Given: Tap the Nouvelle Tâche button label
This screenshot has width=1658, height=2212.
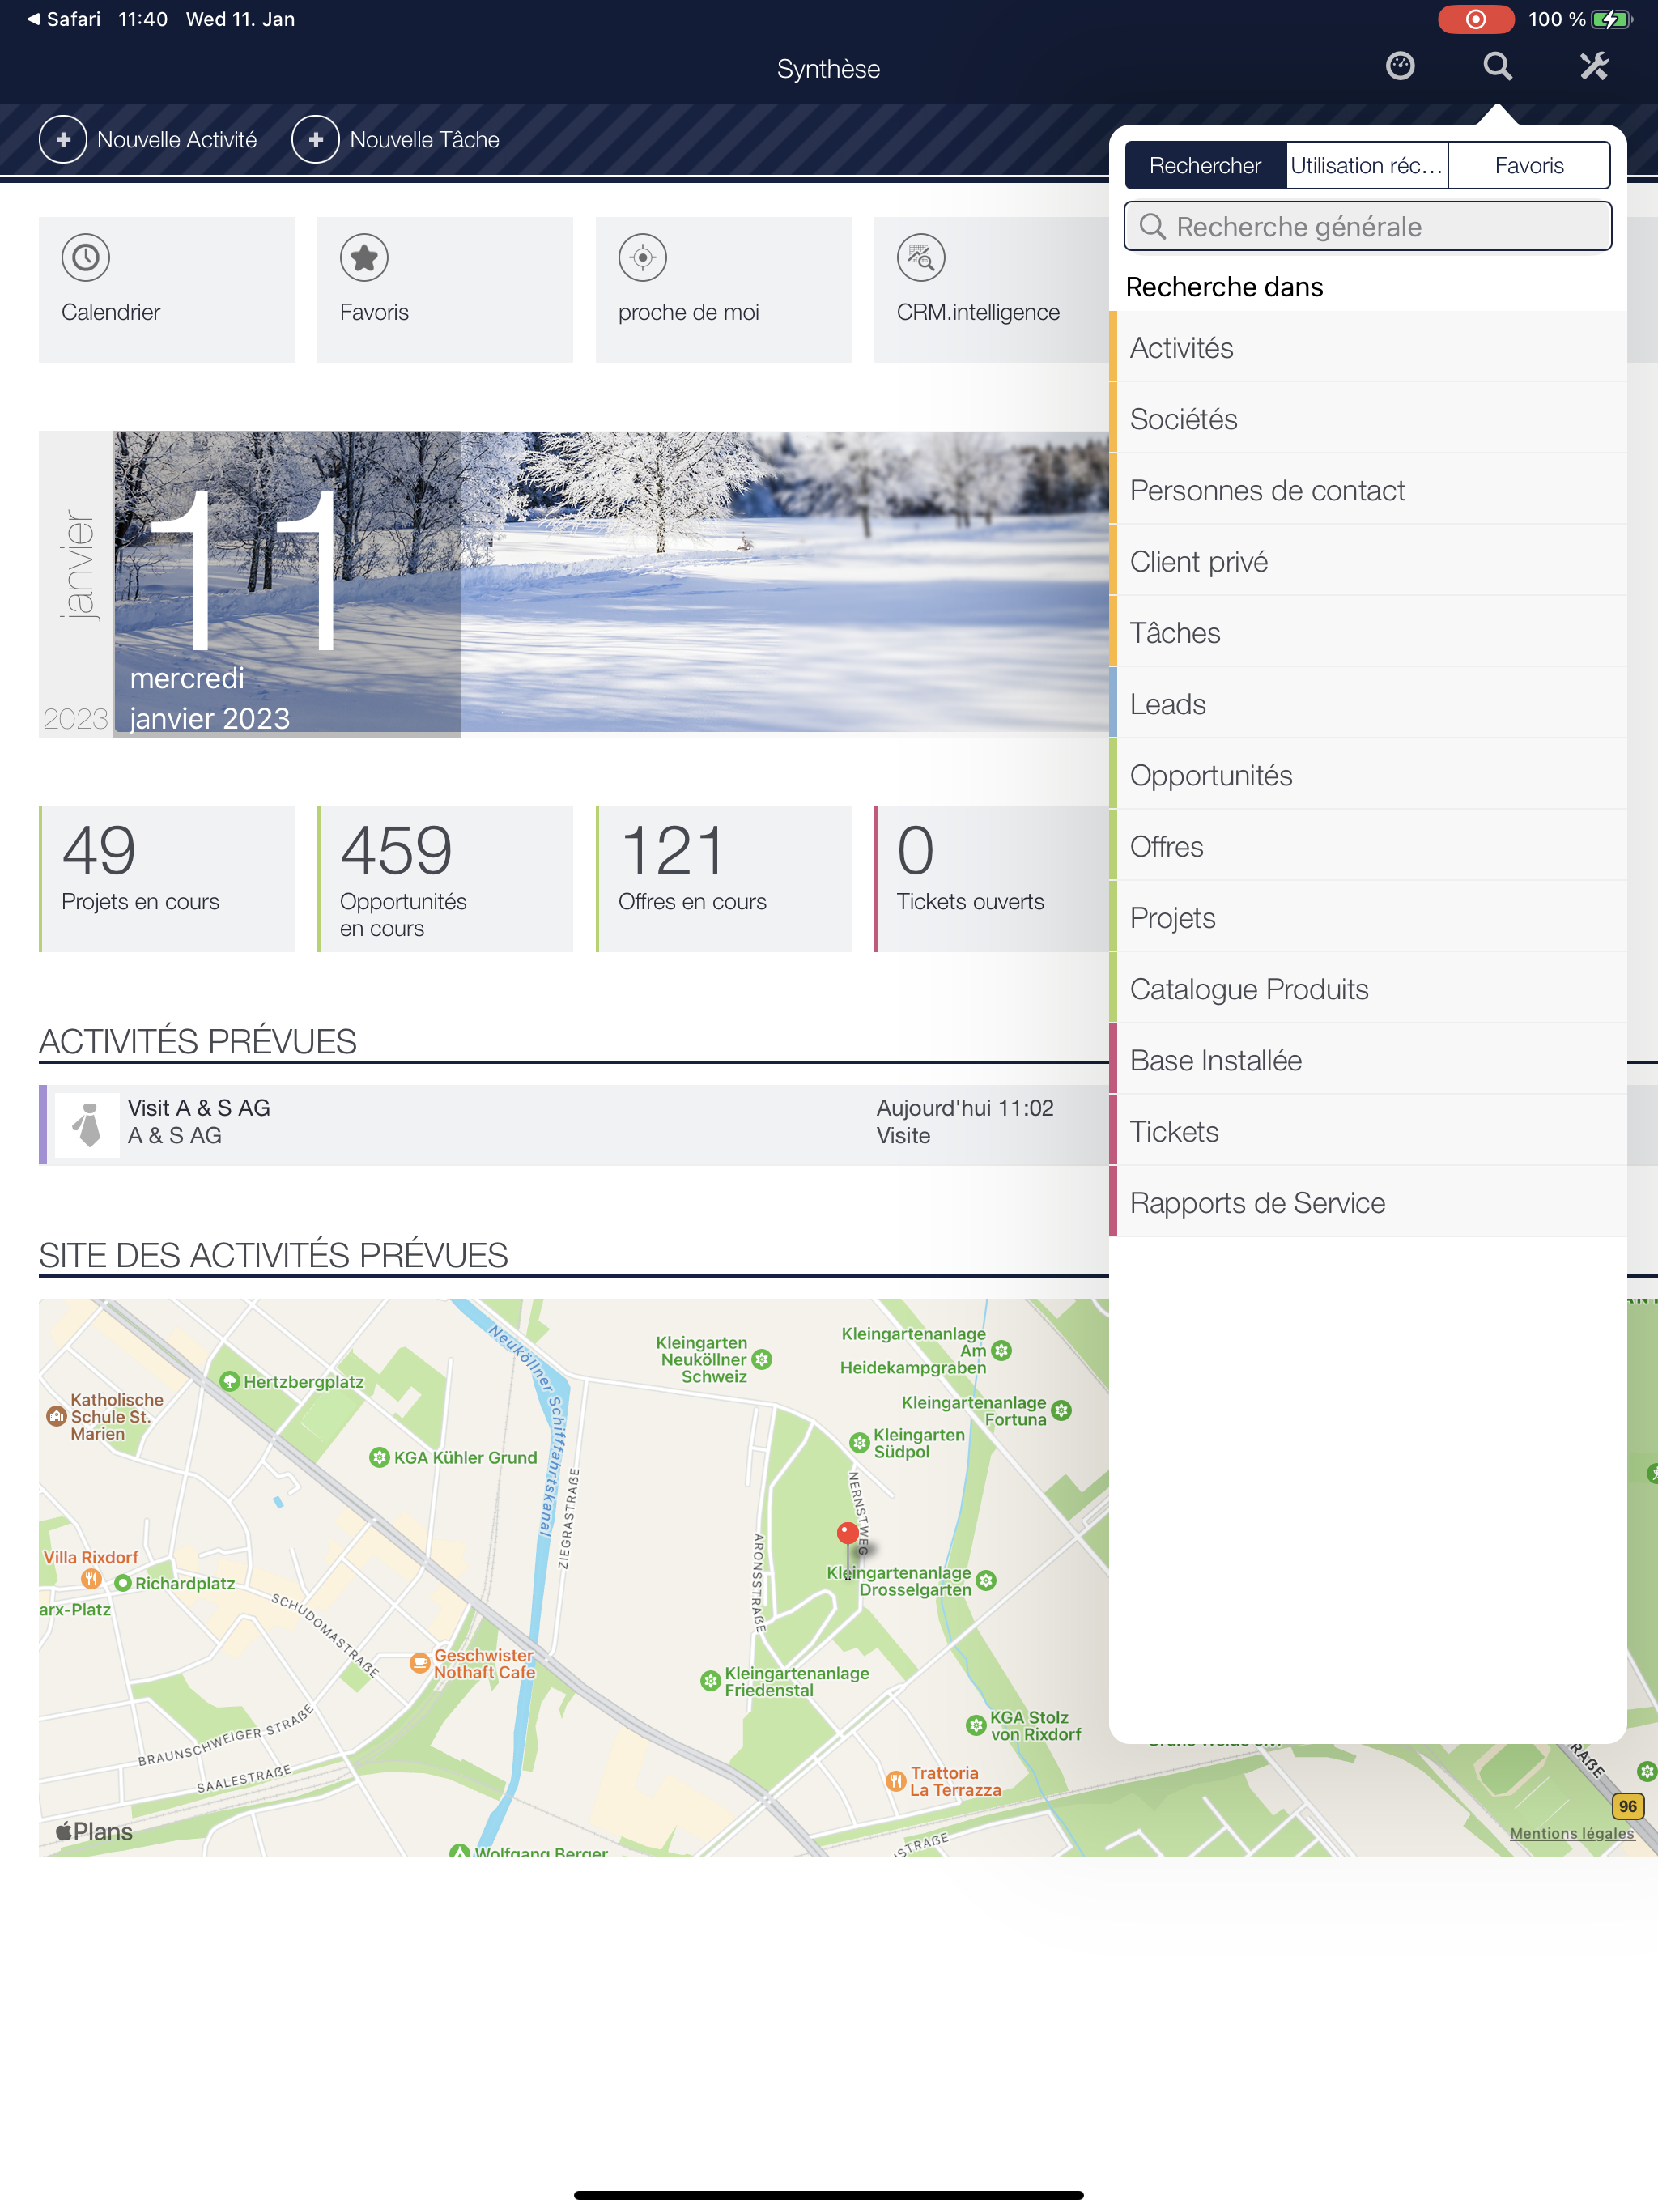Looking at the screenshot, I should tap(424, 139).
